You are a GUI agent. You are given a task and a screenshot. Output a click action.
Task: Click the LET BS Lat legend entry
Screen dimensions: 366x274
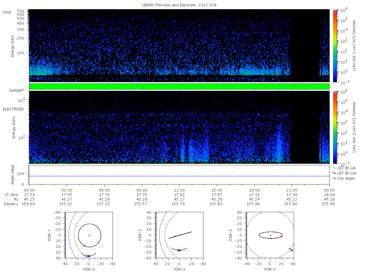click(x=344, y=168)
